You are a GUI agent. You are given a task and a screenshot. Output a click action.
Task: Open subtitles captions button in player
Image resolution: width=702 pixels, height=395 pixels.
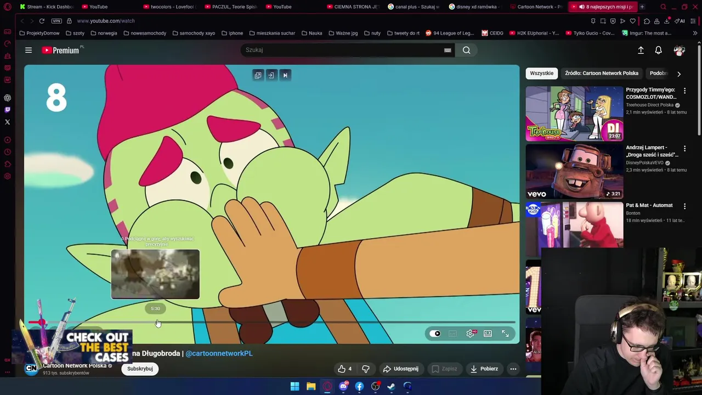tap(452, 334)
